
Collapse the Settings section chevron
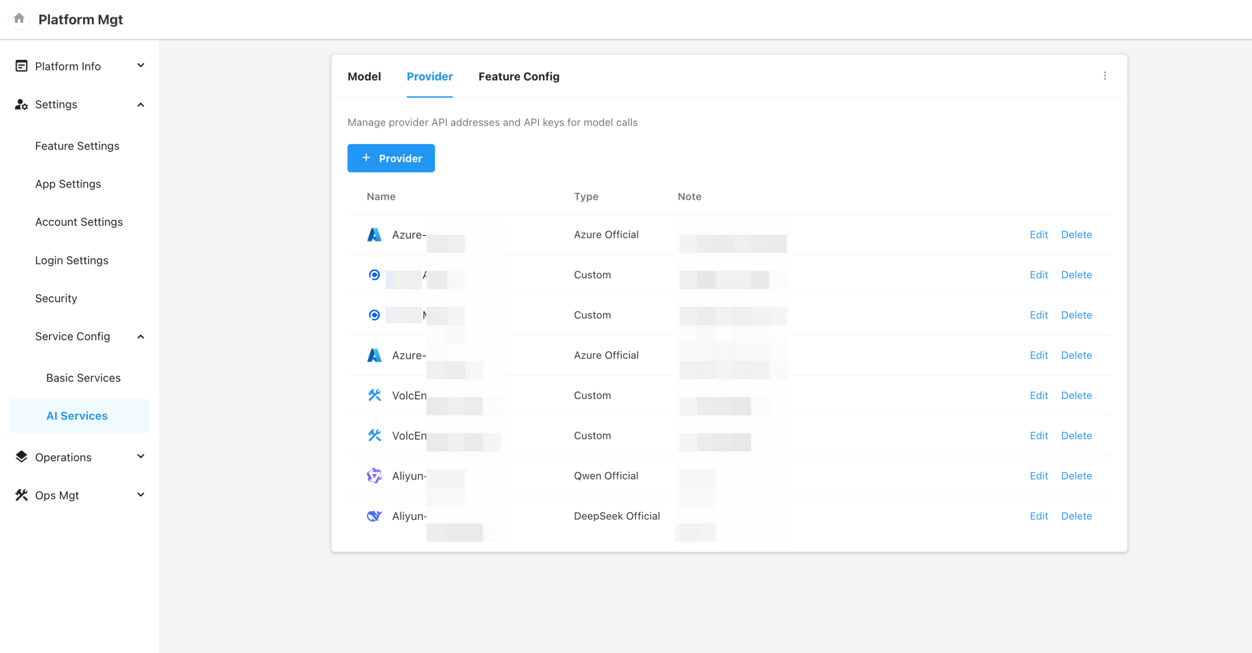[141, 105]
